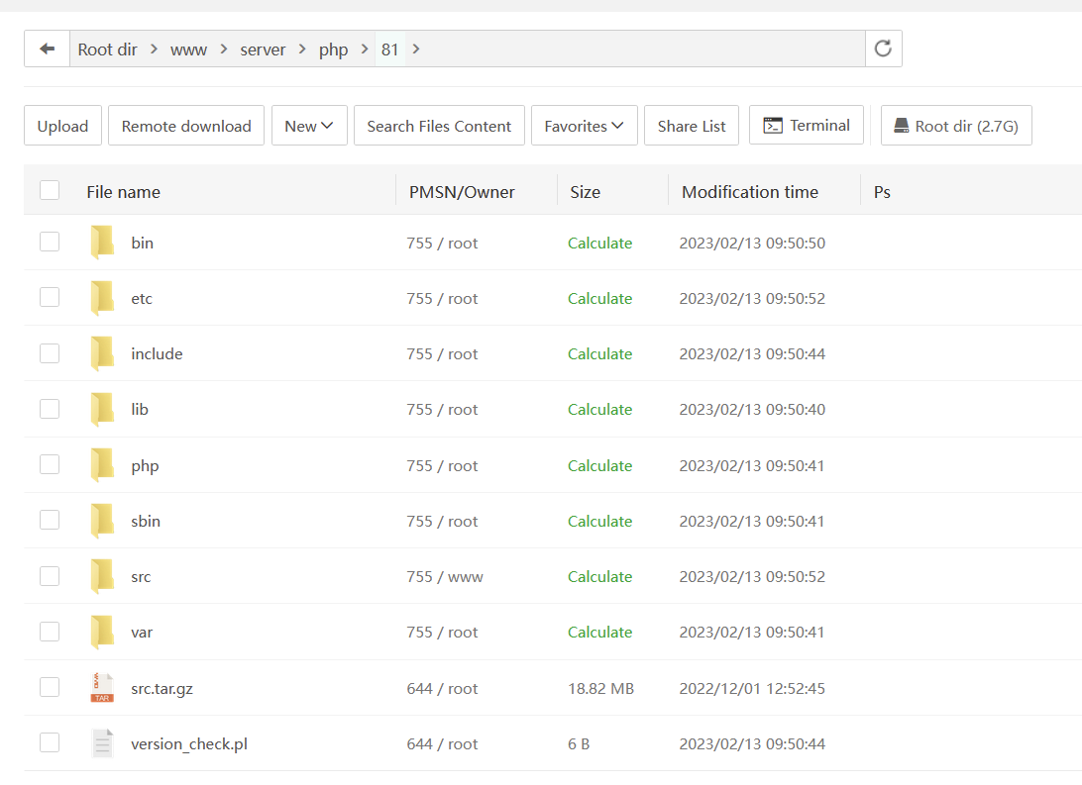
Task: Expand the Favorites dropdown
Action: (x=584, y=125)
